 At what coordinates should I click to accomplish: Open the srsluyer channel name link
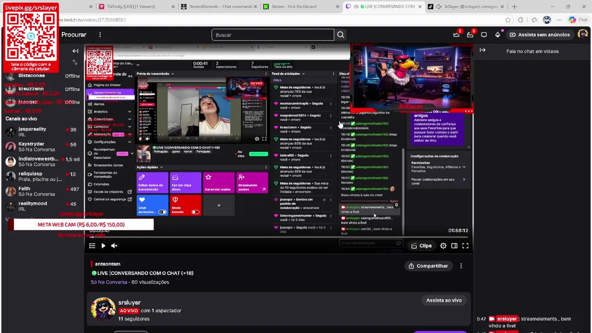coord(129,302)
